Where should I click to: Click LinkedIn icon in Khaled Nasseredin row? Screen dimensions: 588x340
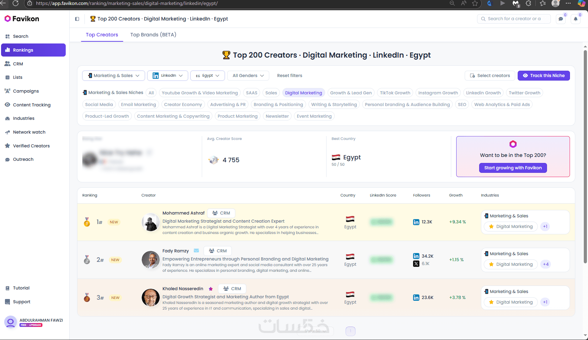416,298
